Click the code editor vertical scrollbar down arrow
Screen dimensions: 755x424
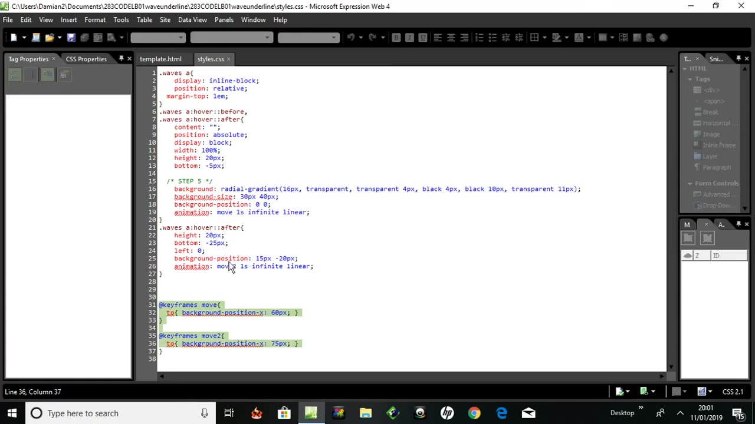[671, 366]
